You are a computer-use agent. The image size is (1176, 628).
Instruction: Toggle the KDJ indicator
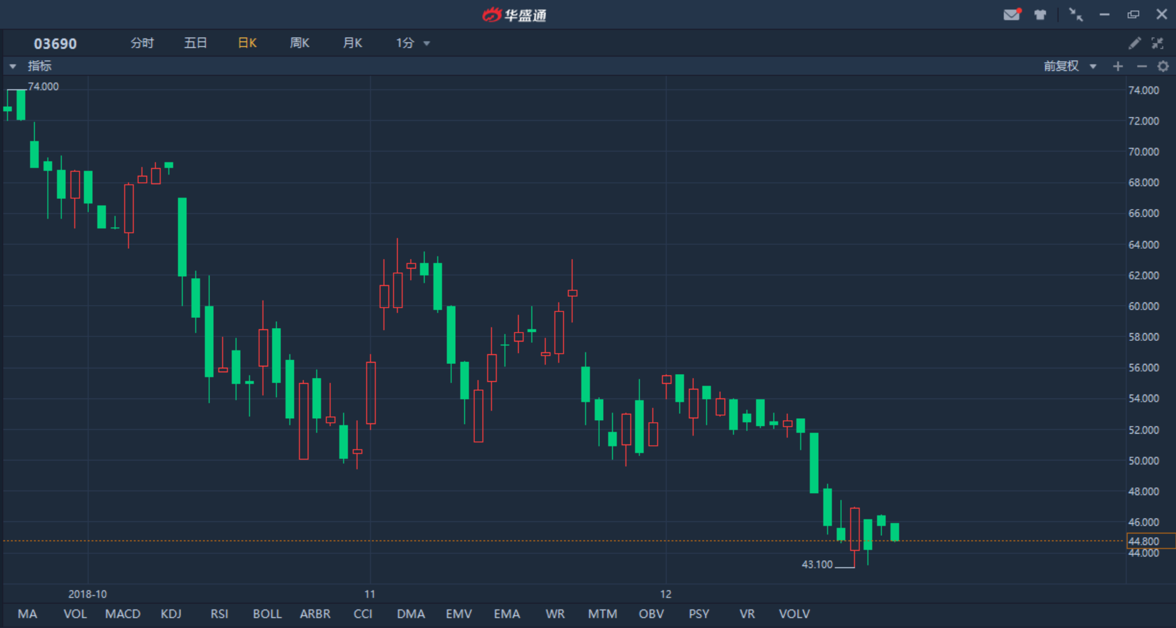point(171,614)
